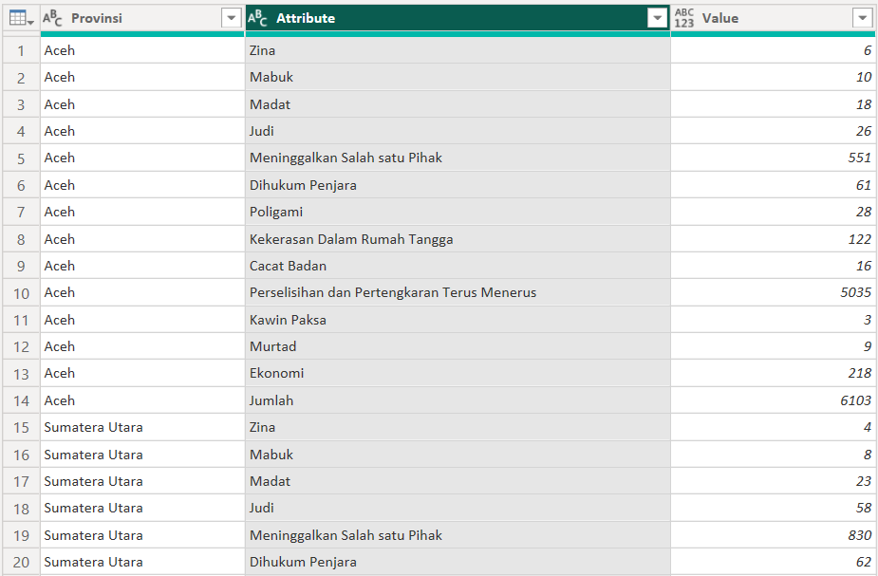Image resolution: width=878 pixels, height=576 pixels.
Task: Click the text data type icon for Attribute
Action: [258, 18]
